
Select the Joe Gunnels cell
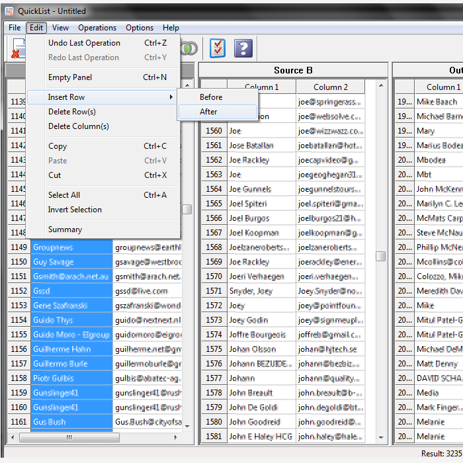point(262,189)
